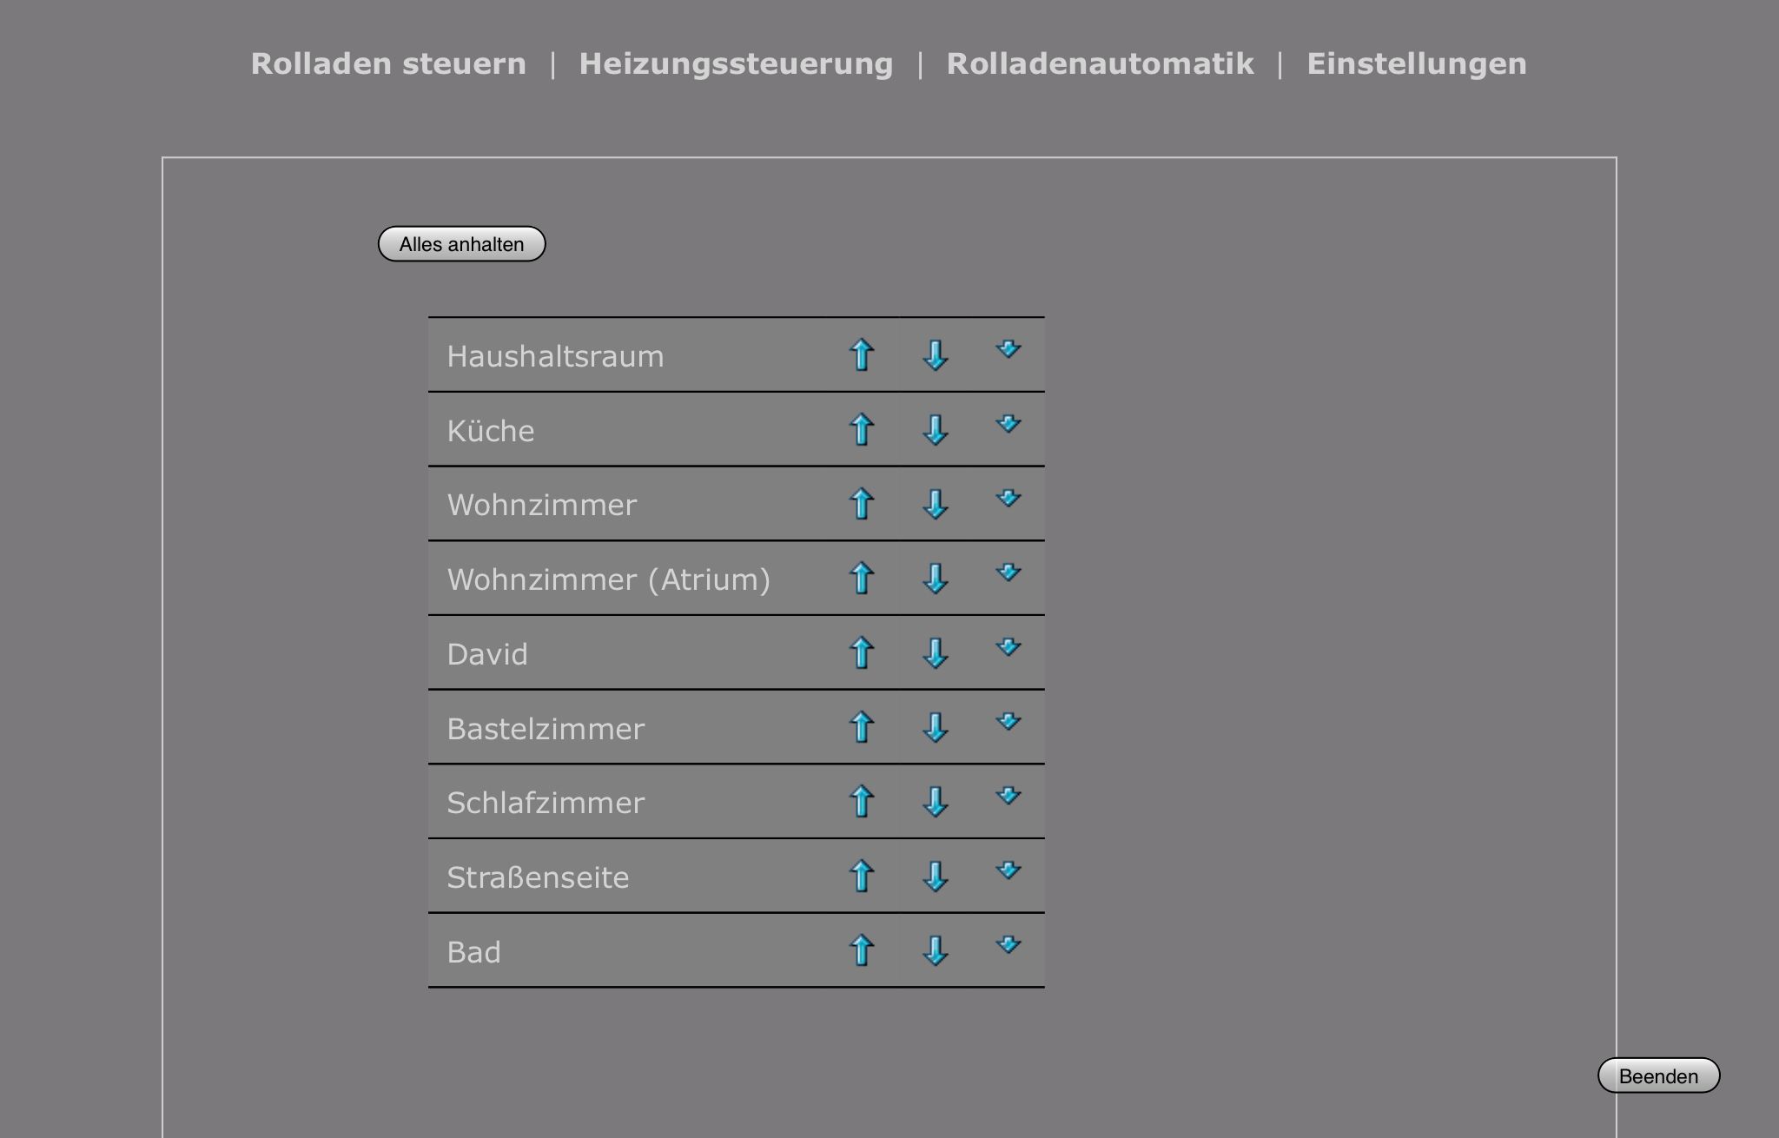
Task: Switch to Rolladenautomatik section
Action: [x=1100, y=63]
